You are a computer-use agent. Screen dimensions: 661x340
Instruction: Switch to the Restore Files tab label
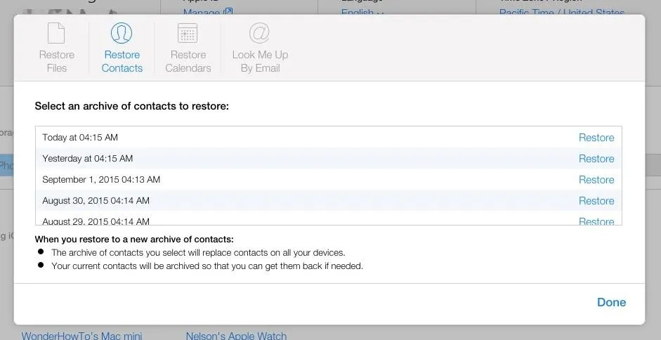(x=56, y=61)
